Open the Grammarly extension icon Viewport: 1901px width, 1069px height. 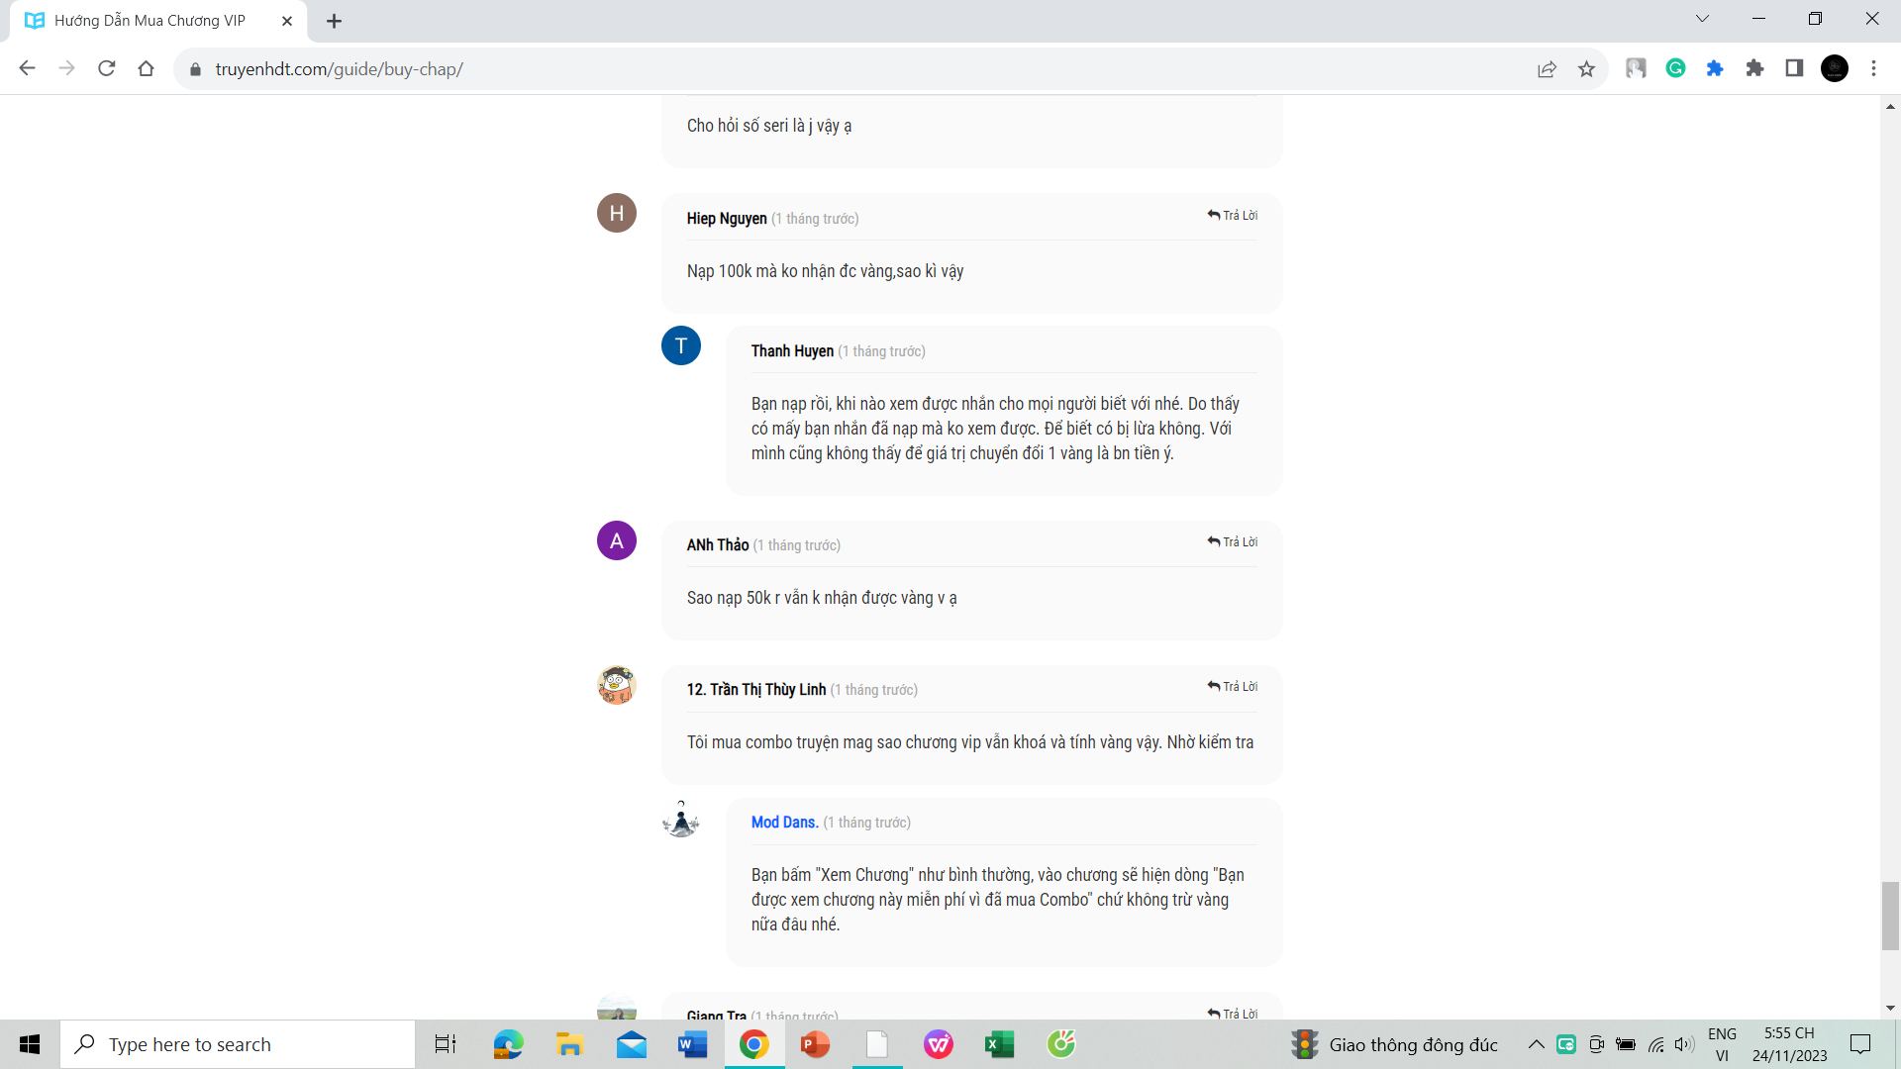click(x=1675, y=68)
